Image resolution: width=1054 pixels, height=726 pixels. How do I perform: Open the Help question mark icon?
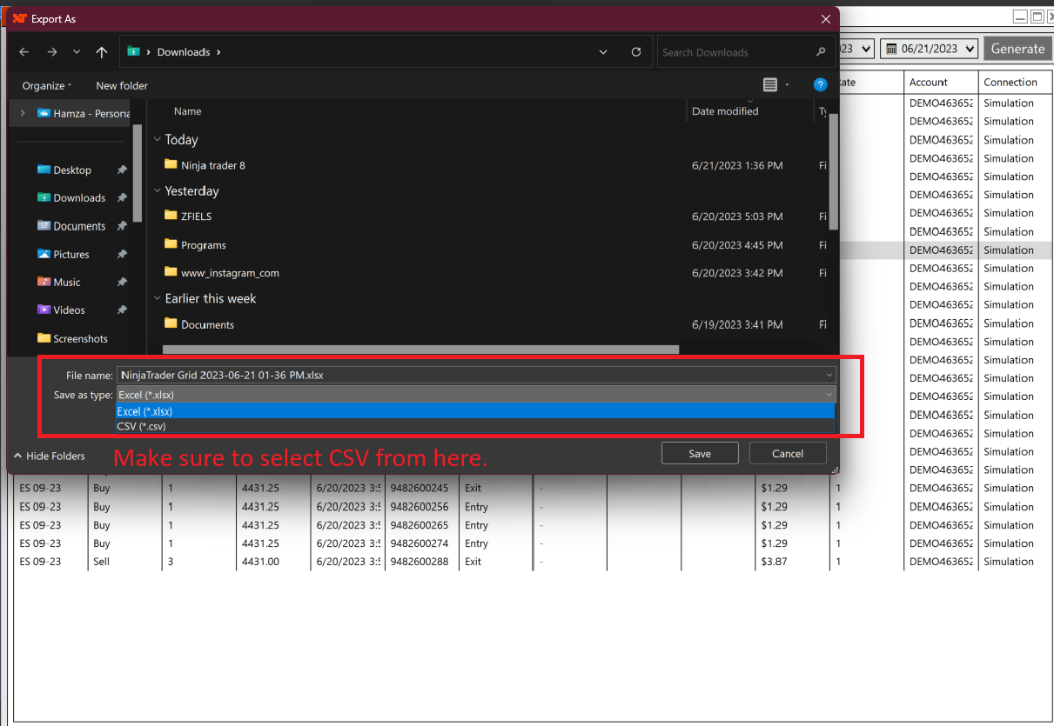(x=820, y=85)
